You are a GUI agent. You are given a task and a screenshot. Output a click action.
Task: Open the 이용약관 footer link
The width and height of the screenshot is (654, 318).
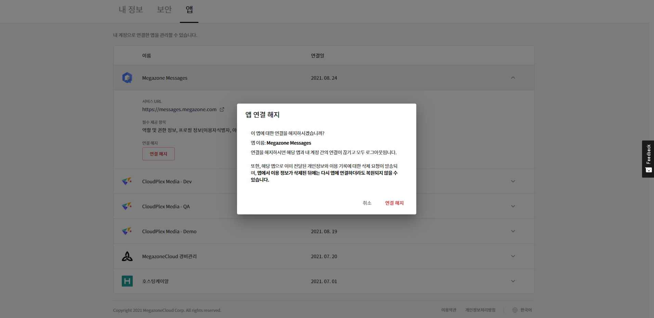coord(449,310)
